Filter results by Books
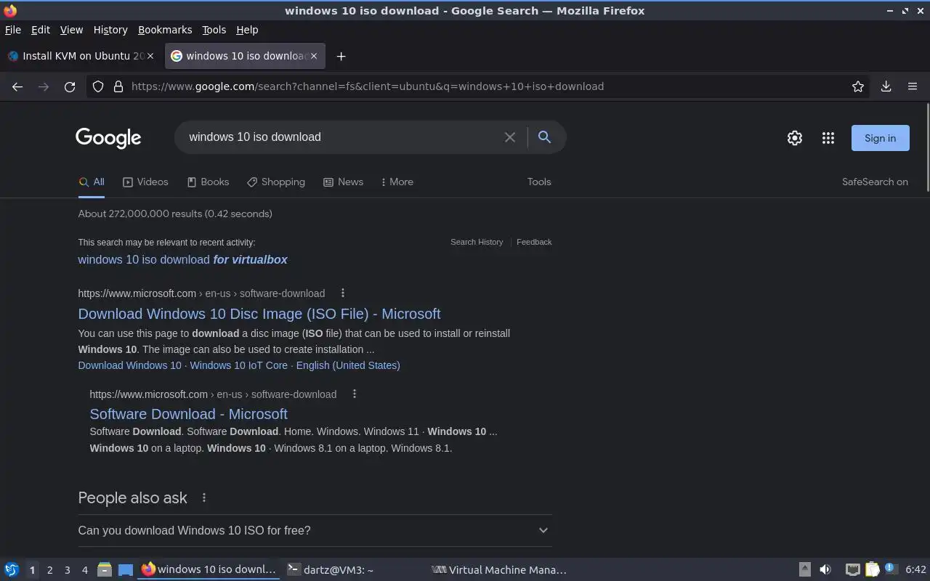The height and width of the screenshot is (581, 930). (x=208, y=182)
